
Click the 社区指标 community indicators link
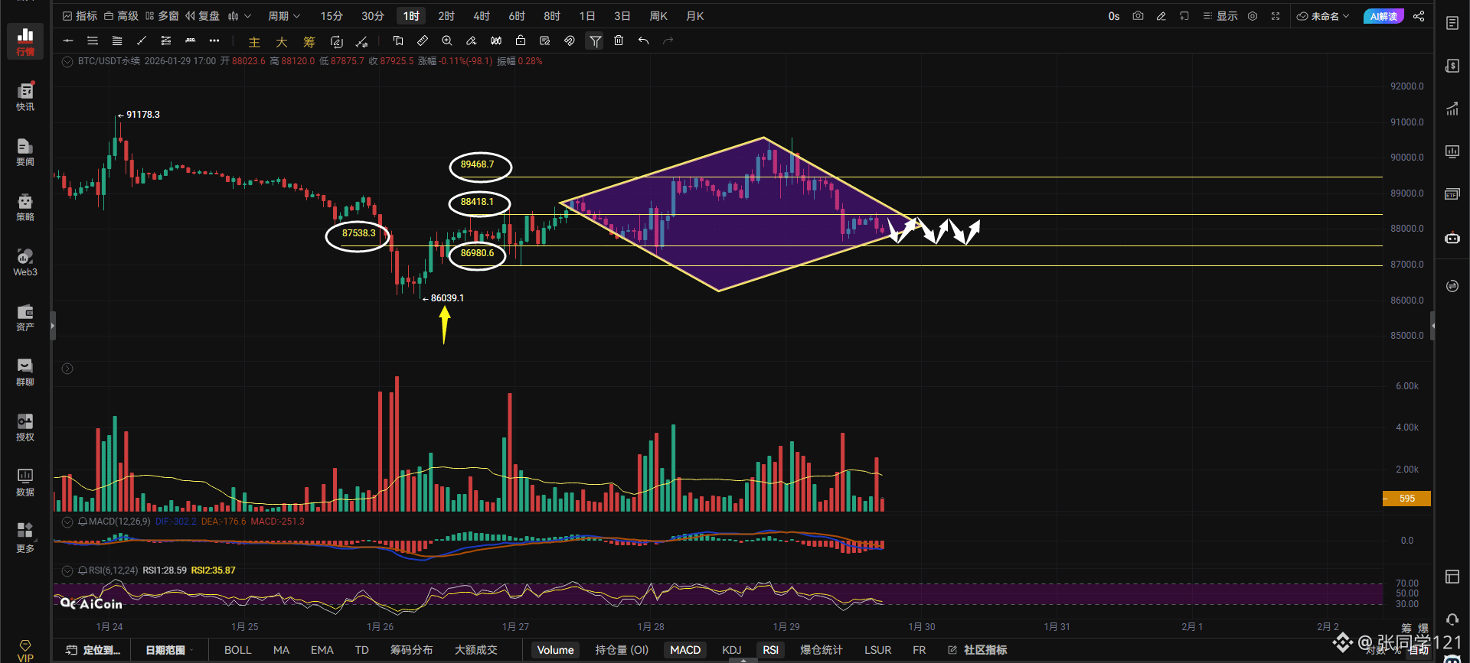tap(978, 650)
